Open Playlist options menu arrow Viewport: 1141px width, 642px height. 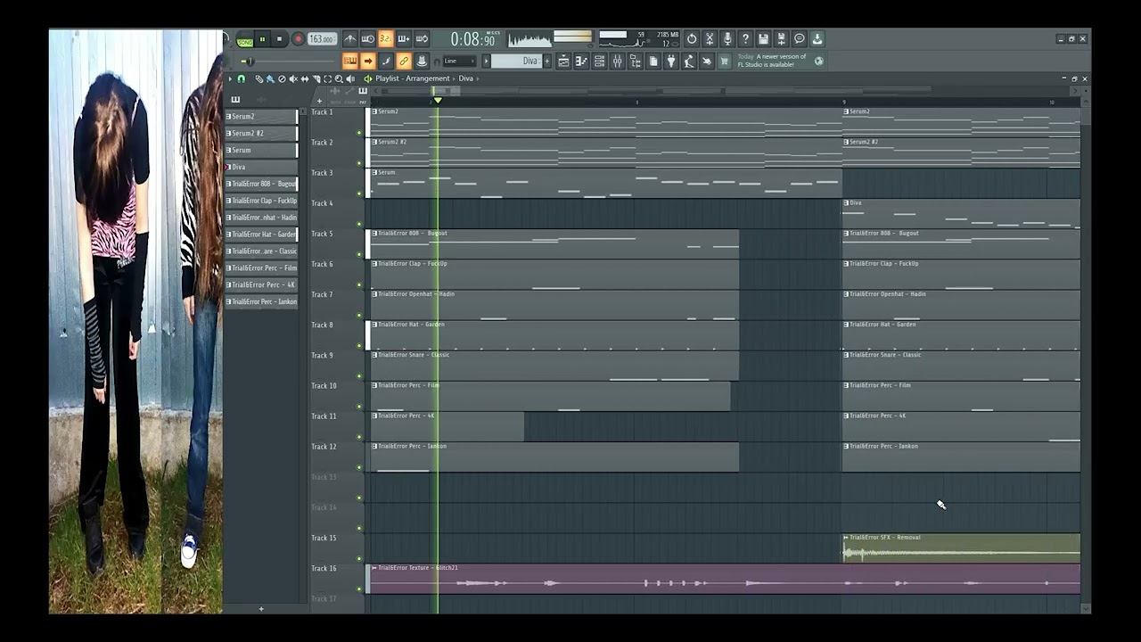tap(230, 78)
